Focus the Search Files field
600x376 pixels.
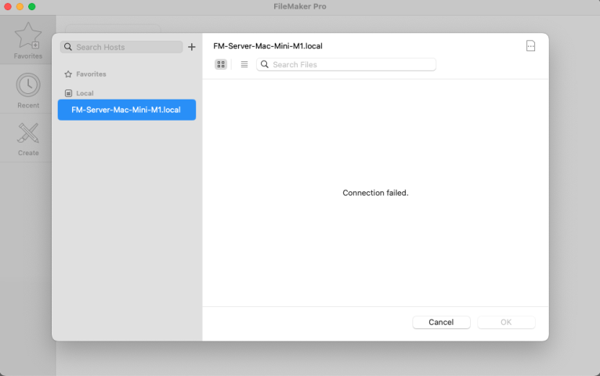tap(346, 64)
